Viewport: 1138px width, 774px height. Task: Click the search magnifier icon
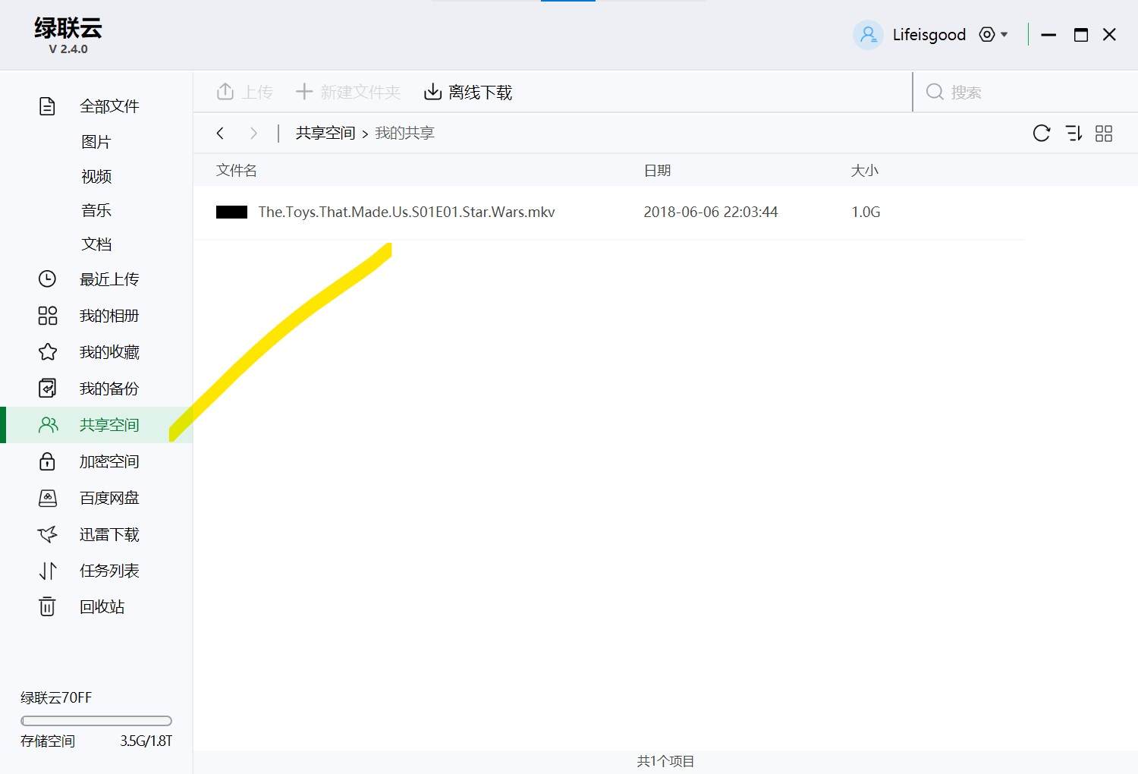click(935, 92)
